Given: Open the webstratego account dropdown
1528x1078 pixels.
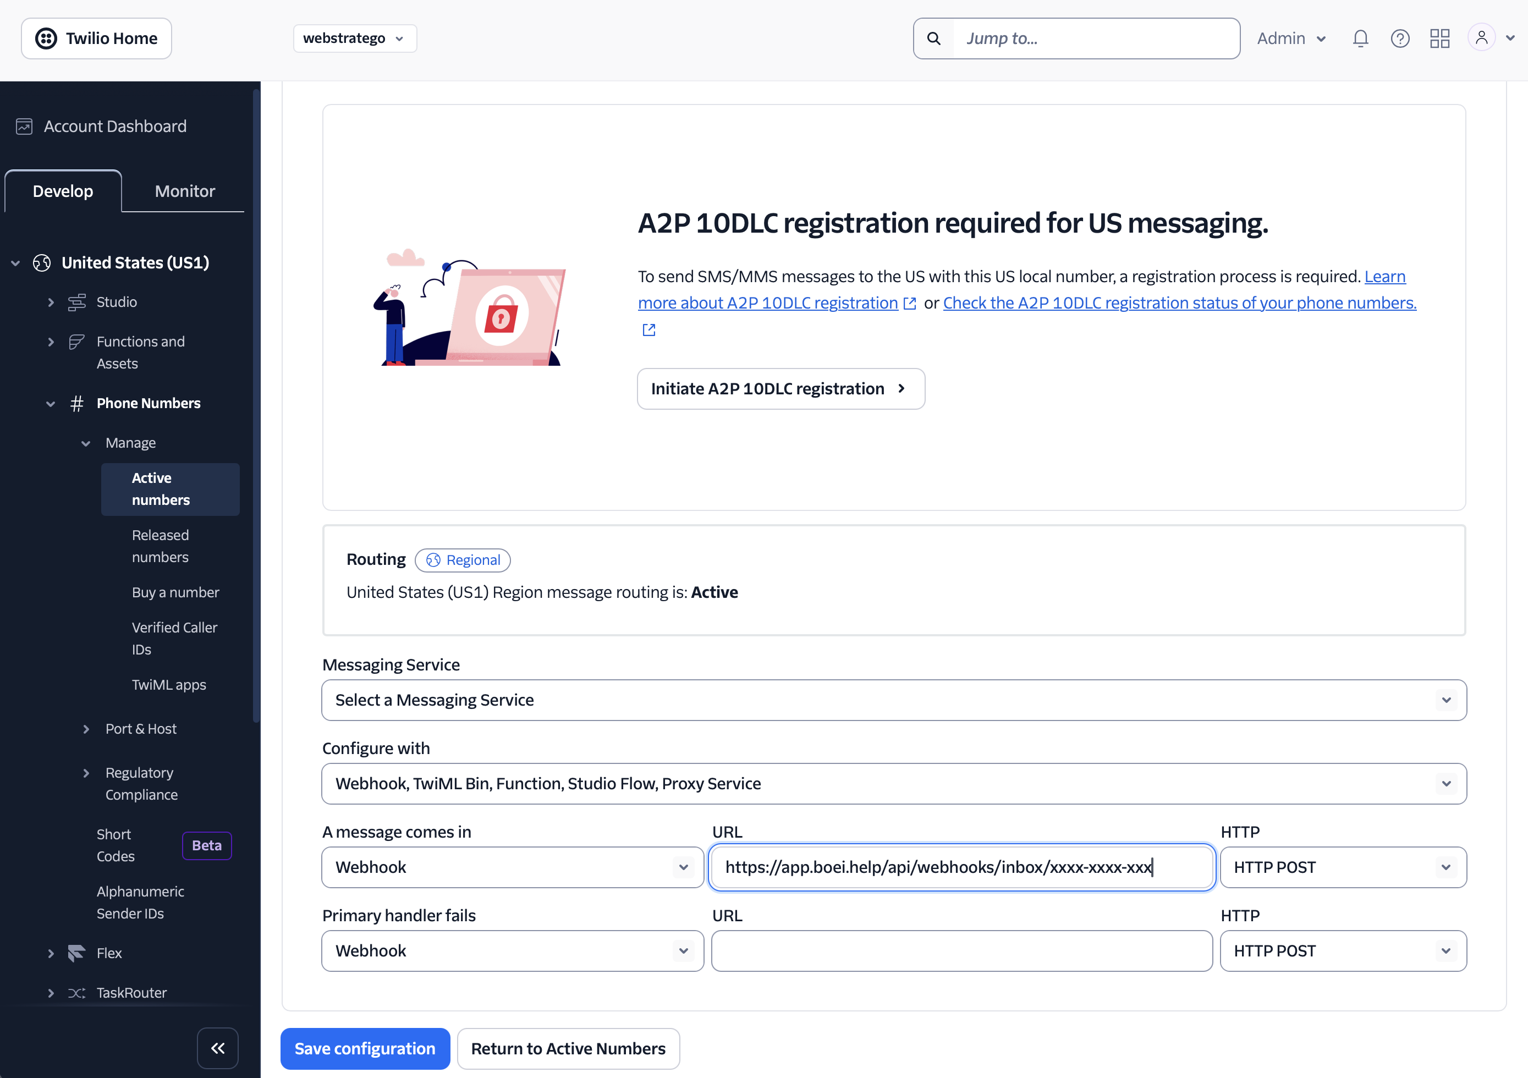Looking at the screenshot, I should click(x=355, y=38).
